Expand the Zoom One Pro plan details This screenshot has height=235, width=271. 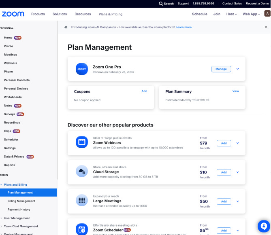238,69
